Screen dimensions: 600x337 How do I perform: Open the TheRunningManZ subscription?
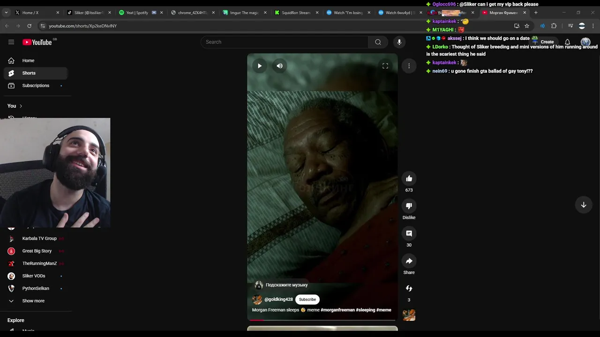click(36, 264)
